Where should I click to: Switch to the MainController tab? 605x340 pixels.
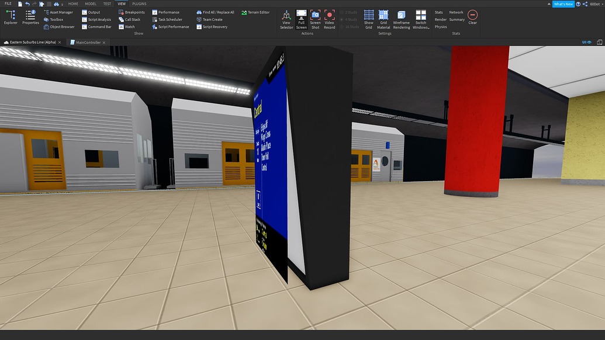(88, 42)
